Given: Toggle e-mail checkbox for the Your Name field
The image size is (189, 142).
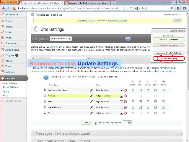Looking at the screenshot, I should click(x=141, y=90).
